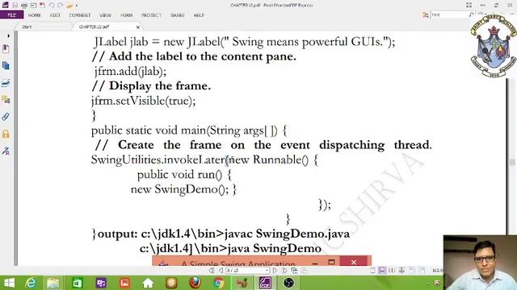Go to first page using status bar arrow

pos(212,271)
